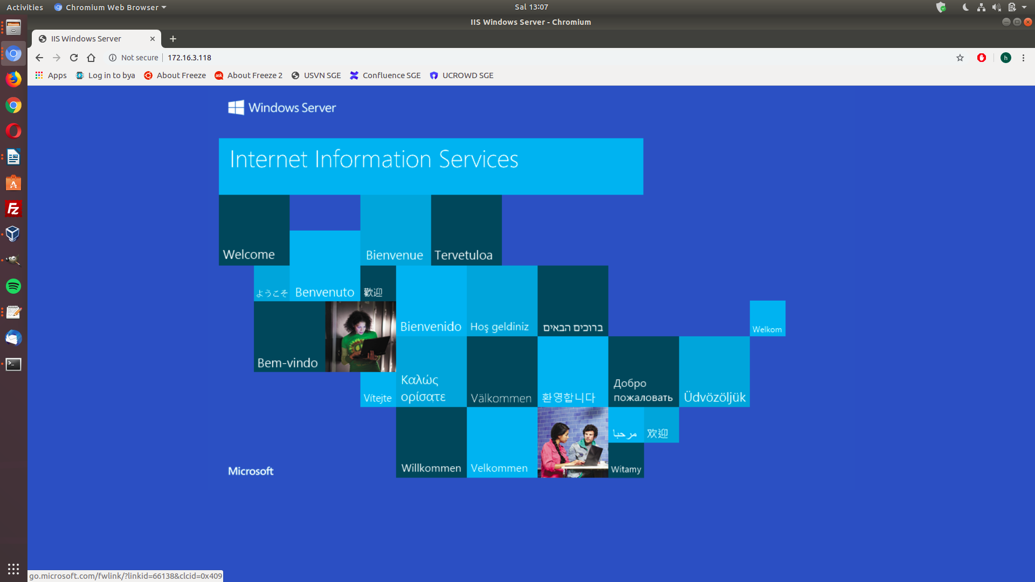Screen dimensions: 1035x582
Task: Launch Spotify from the dock
Action: click(x=13, y=286)
